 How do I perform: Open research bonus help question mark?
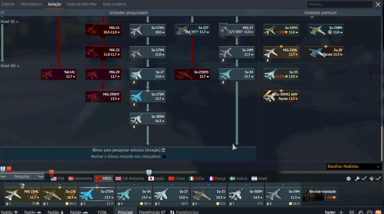tap(163, 150)
